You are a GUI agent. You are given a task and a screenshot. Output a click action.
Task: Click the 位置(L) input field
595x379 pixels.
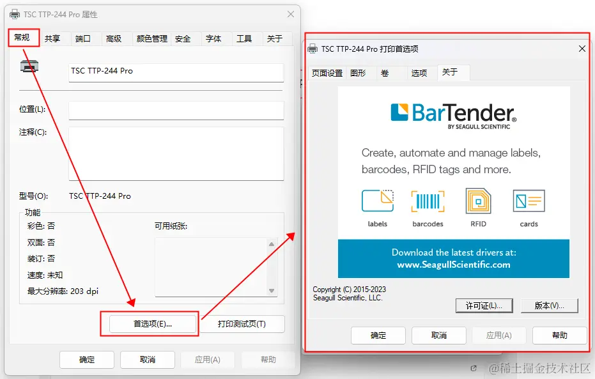tap(176, 111)
